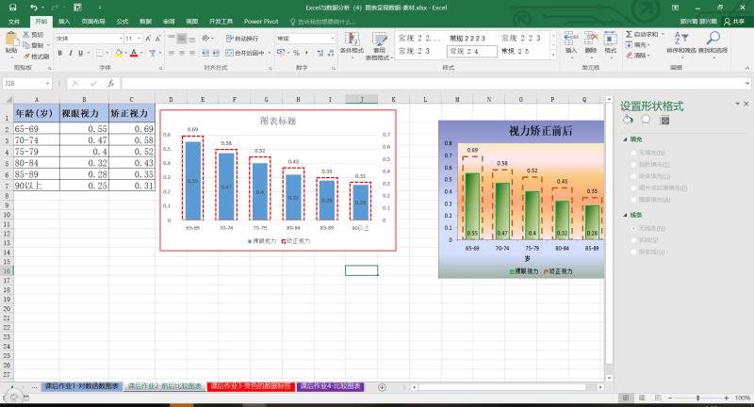The image size is (754, 407).
Task: Click the 常规 2 4 cell style
Action: [x=472, y=52]
